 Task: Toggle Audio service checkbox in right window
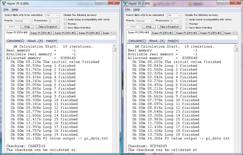[x=187, y=20]
